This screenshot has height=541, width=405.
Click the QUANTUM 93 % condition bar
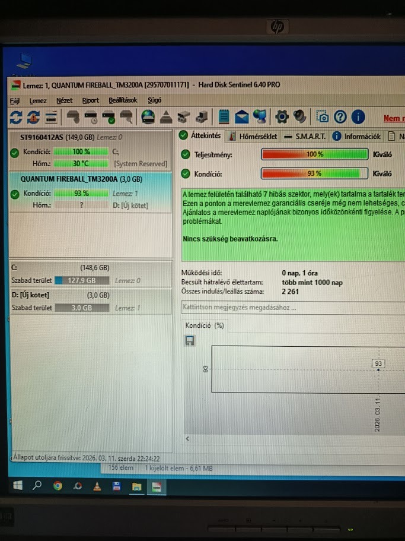81,193
